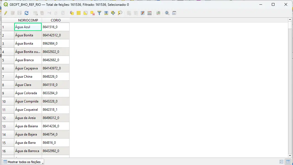Deselect all features in the layer

tap(92, 13)
